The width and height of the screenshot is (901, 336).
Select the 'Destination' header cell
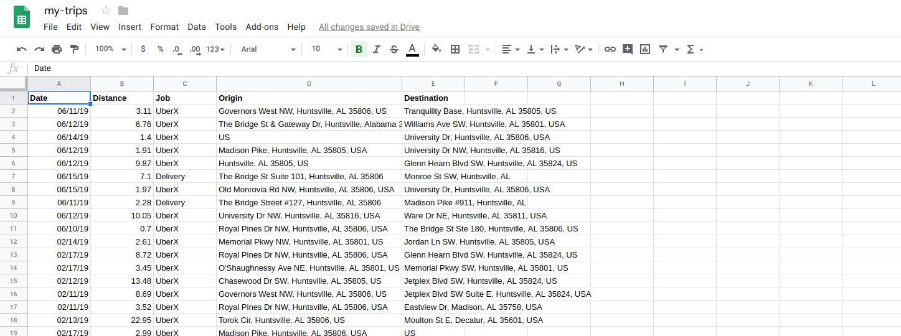[433, 98]
